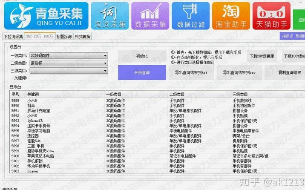Click the 拼多多 热搜词 button
The height and width of the screenshot is (190, 305).
[292, 36]
